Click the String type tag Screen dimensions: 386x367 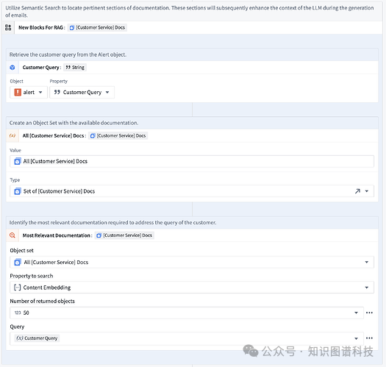pos(75,68)
